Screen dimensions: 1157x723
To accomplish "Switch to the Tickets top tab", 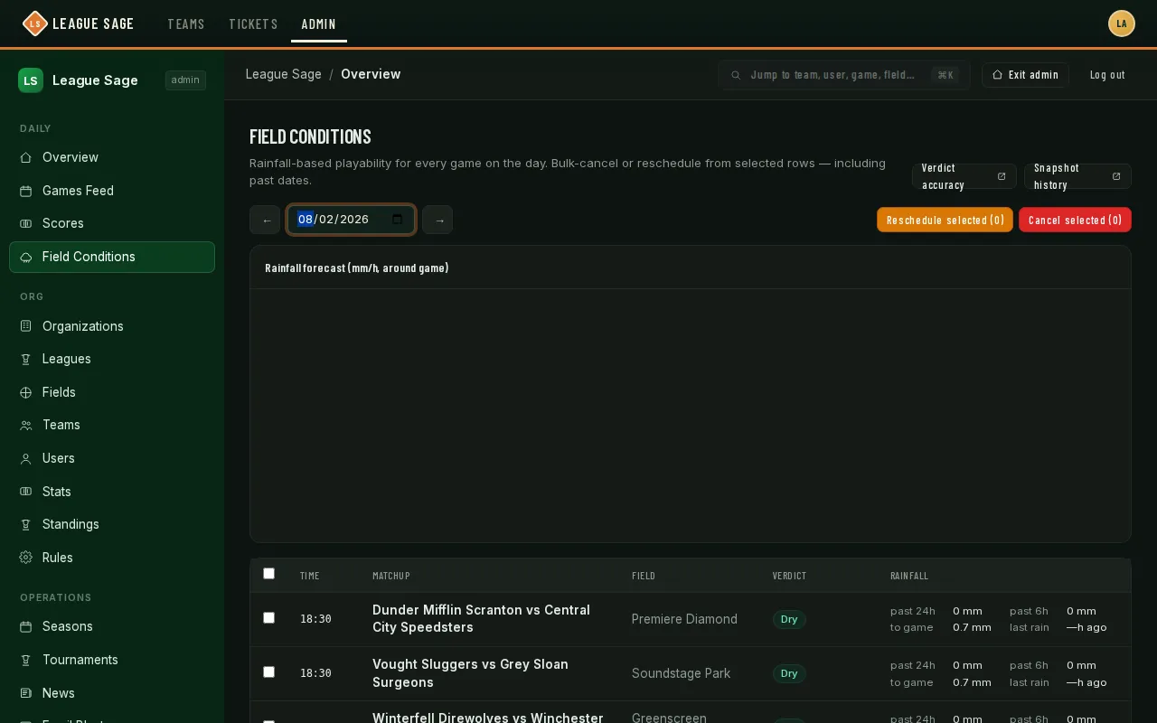I will (x=253, y=23).
